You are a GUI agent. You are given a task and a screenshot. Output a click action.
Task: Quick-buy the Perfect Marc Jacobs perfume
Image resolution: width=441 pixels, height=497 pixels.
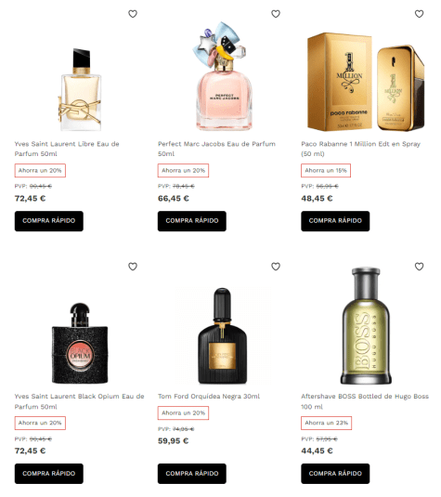pyautogui.click(x=192, y=221)
